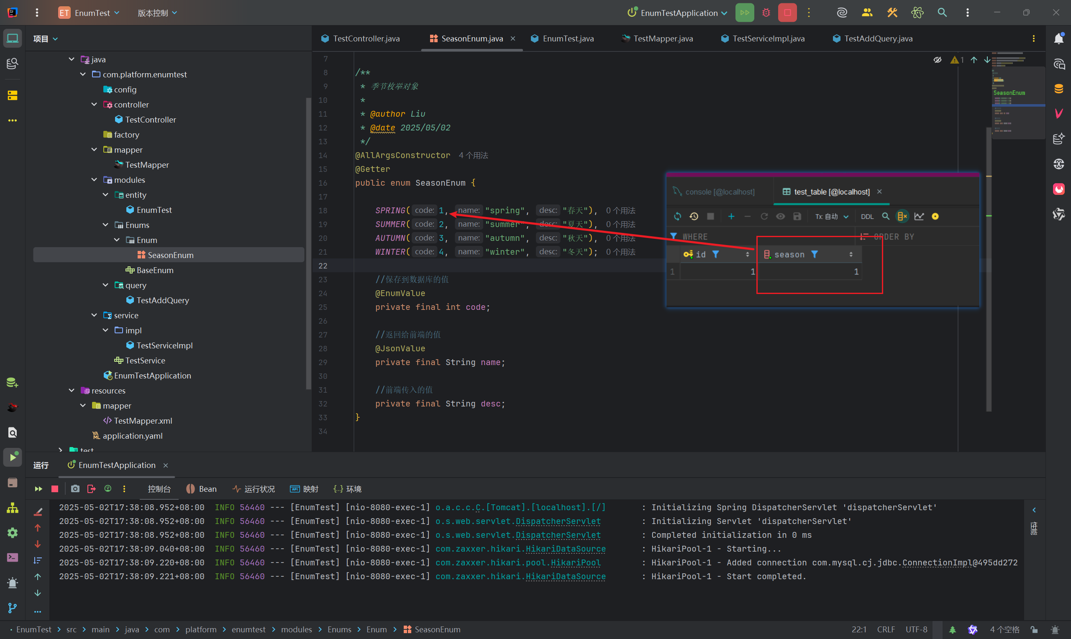Open the Git branch tool icon
The width and height of the screenshot is (1071, 639).
(13, 608)
